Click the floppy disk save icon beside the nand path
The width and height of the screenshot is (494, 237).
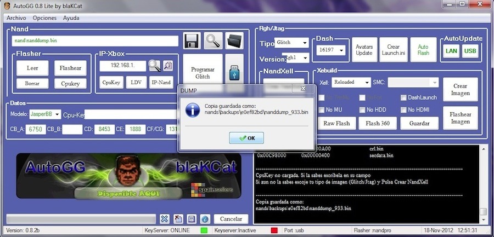pos(192,41)
